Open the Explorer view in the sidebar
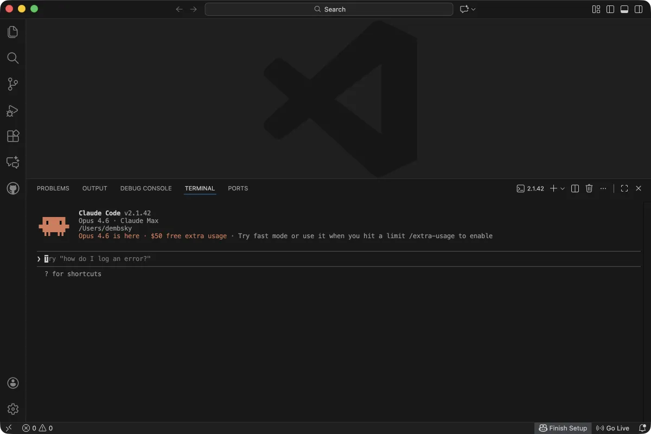 pos(12,32)
